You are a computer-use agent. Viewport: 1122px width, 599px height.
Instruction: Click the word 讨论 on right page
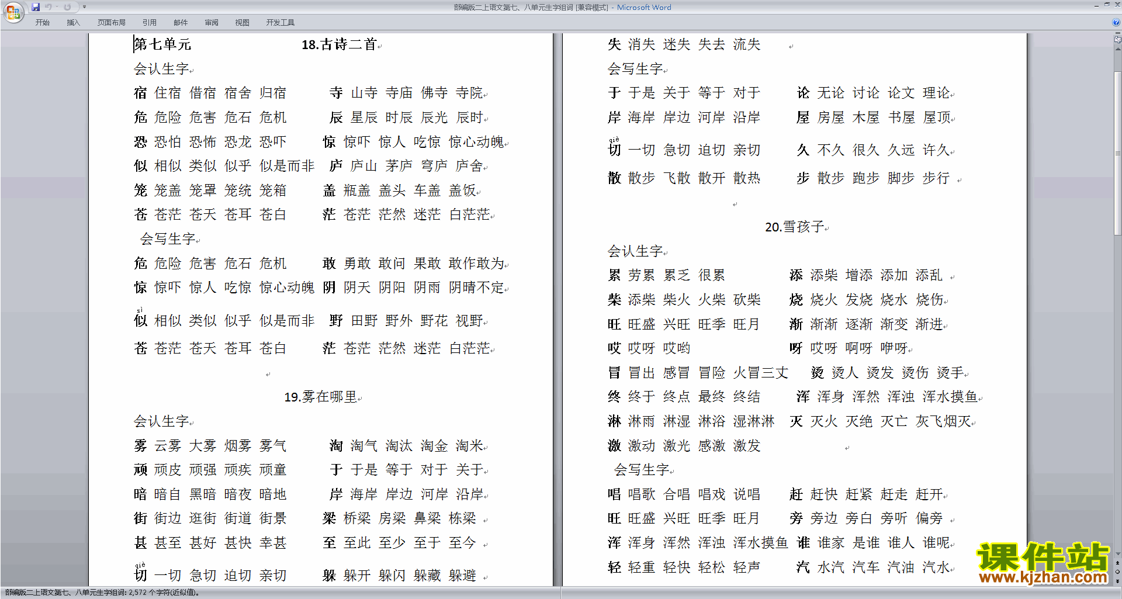pyautogui.click(x=866, y=93)
